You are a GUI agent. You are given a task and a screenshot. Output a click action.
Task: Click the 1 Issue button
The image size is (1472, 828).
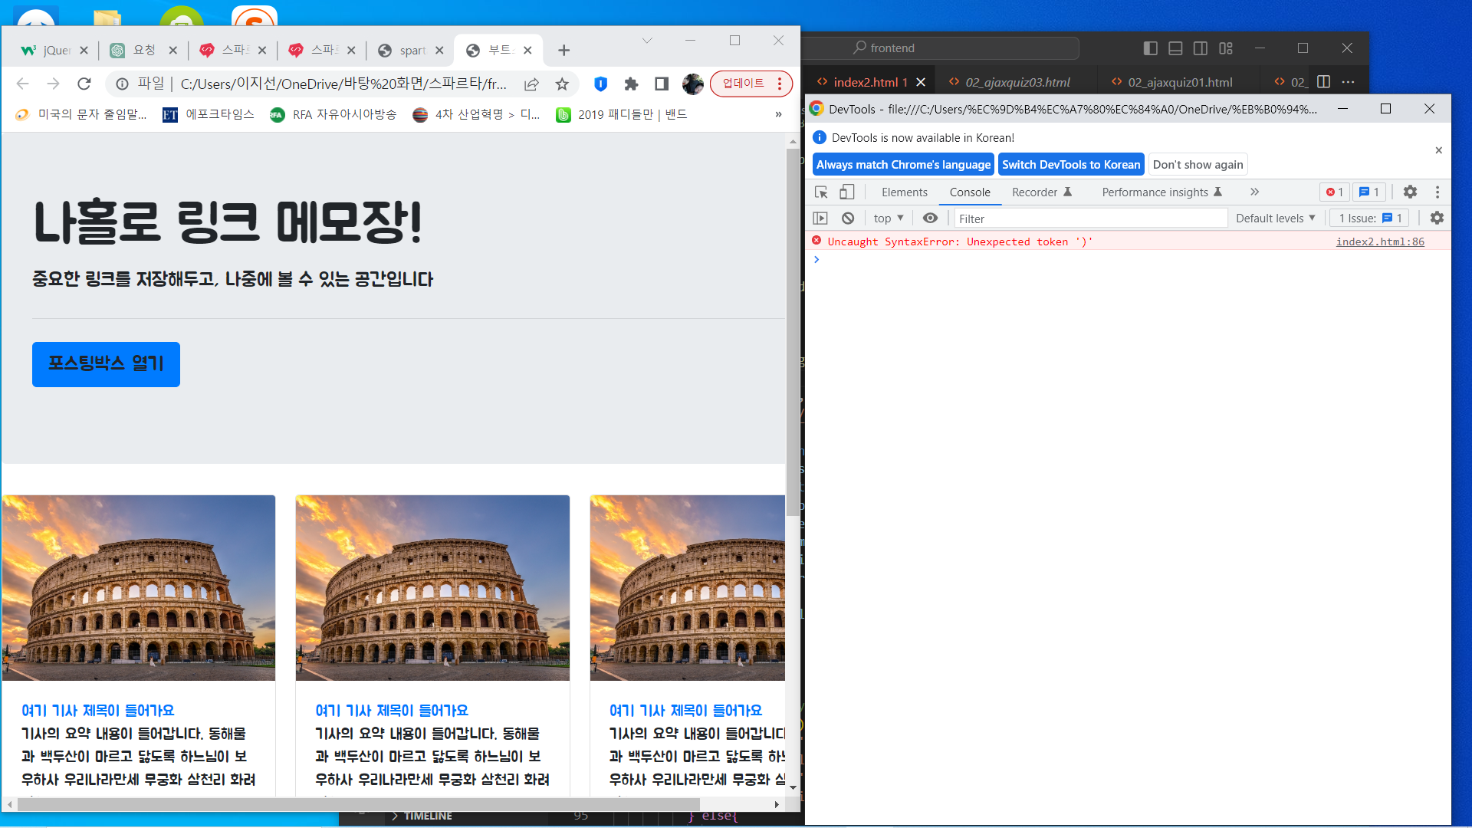1370,219
